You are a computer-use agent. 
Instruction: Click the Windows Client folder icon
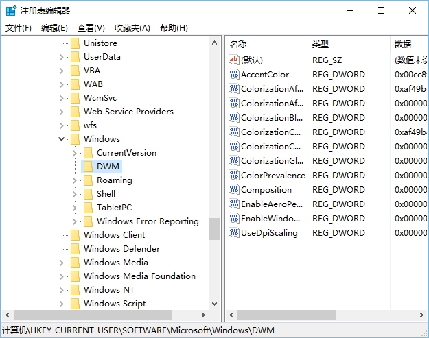pos(75,235)
